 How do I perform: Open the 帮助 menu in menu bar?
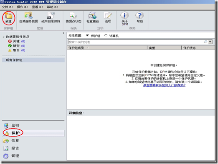[52, 7]
